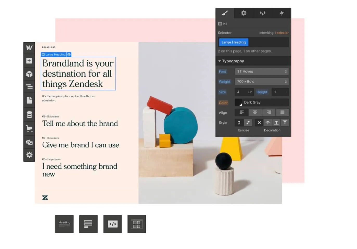Click the Font property label
Screen dimensions: 357x249
(222, 71)
